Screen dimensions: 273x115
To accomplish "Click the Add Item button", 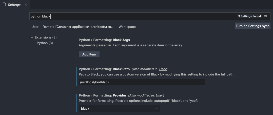I will [x=89, y=54].
